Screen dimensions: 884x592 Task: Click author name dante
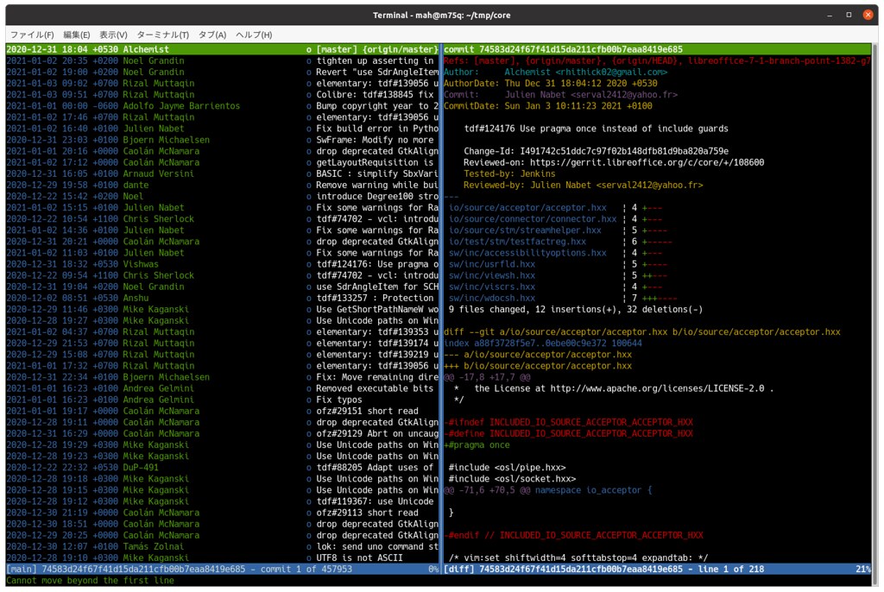pos(136,185)
